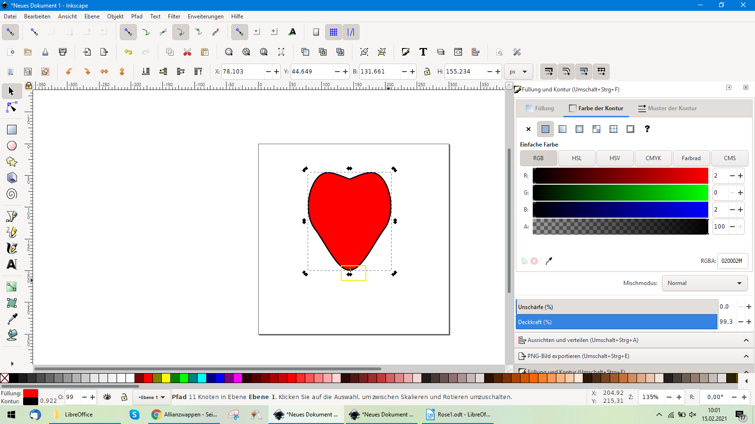Click the yellow swatch in the palette
The height and width of the screenshot is (424, 755).
tap(166, 378)
